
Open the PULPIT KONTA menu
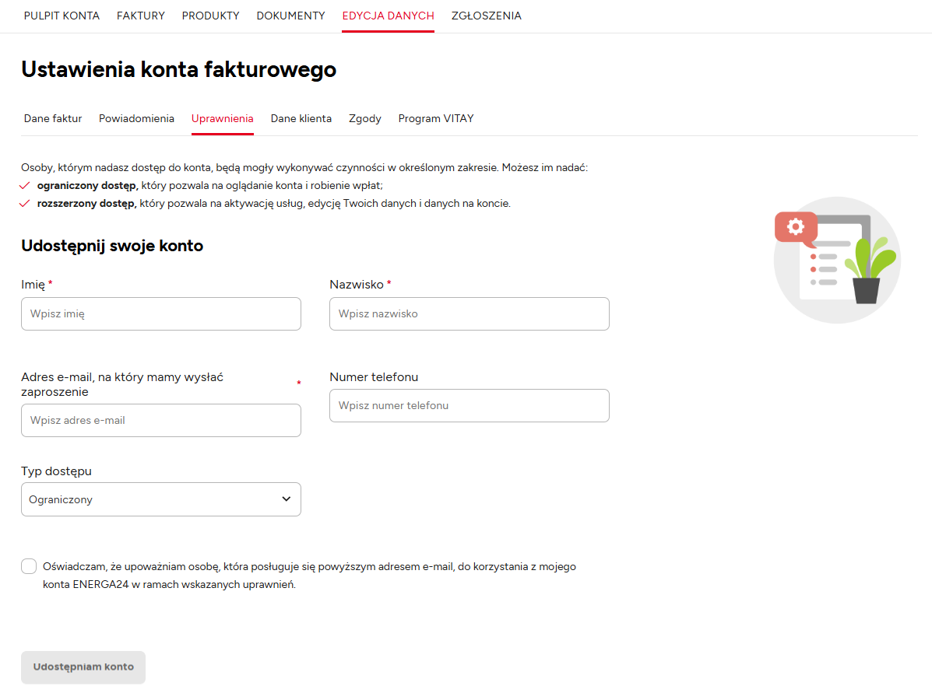coord(62,16)
